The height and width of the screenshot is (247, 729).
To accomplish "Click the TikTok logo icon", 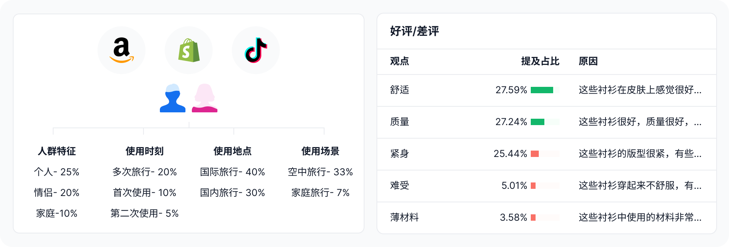I will (256, 50).
